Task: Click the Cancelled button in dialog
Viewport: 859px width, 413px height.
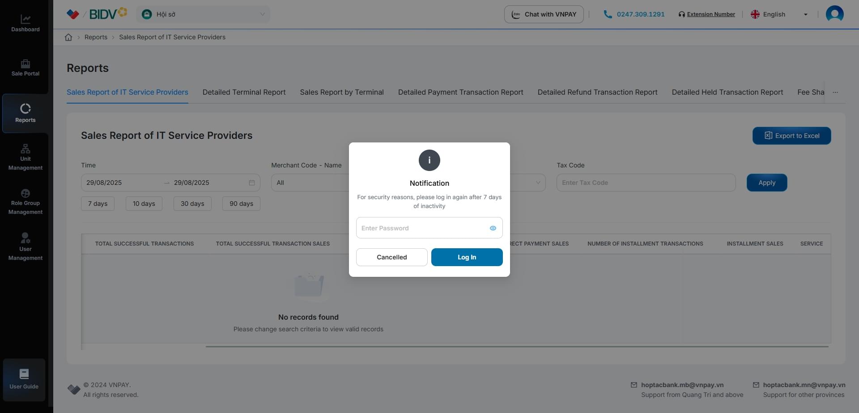Action: pyautogui.click(x=391, y=257)
